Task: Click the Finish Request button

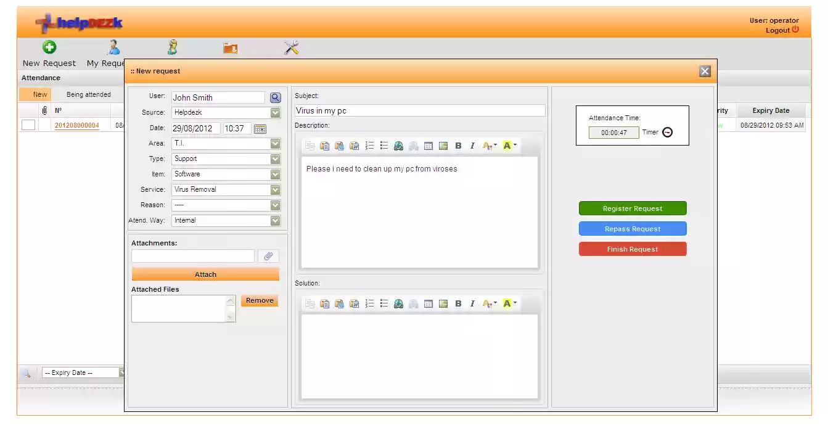Action: tap(632, 249)
